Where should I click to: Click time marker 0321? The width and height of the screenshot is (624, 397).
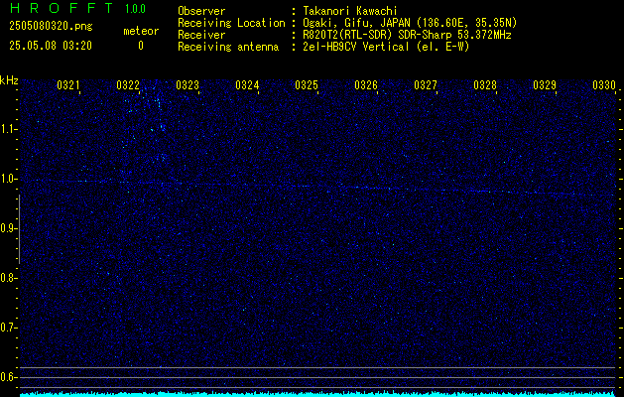[x=68, y=85]
